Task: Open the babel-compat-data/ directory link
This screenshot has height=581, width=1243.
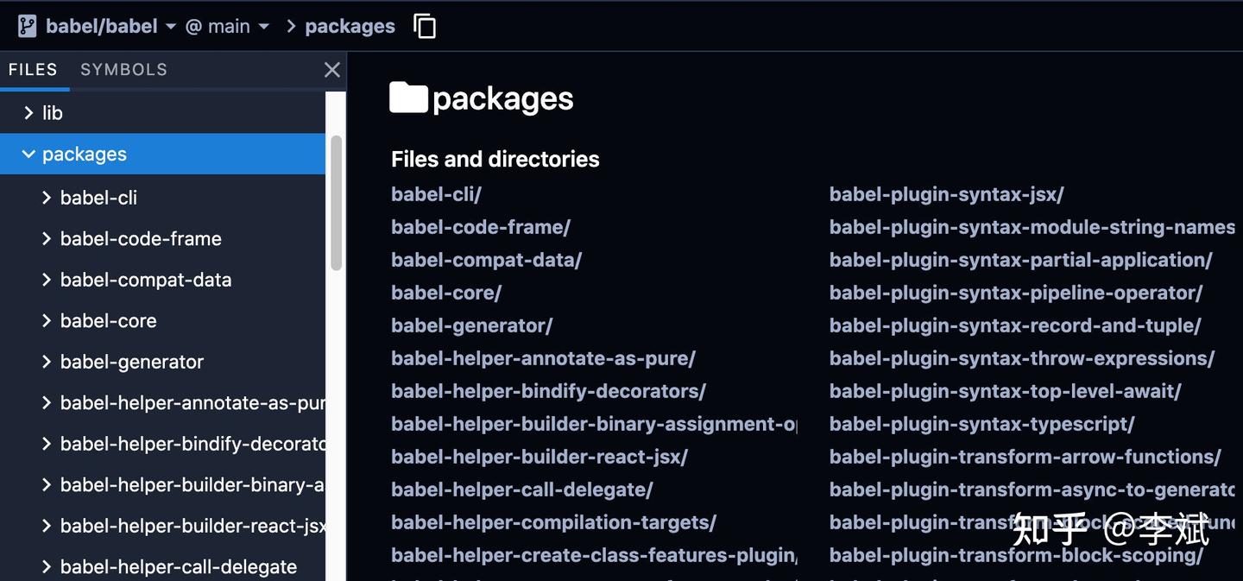Action: tap(486, 260)
